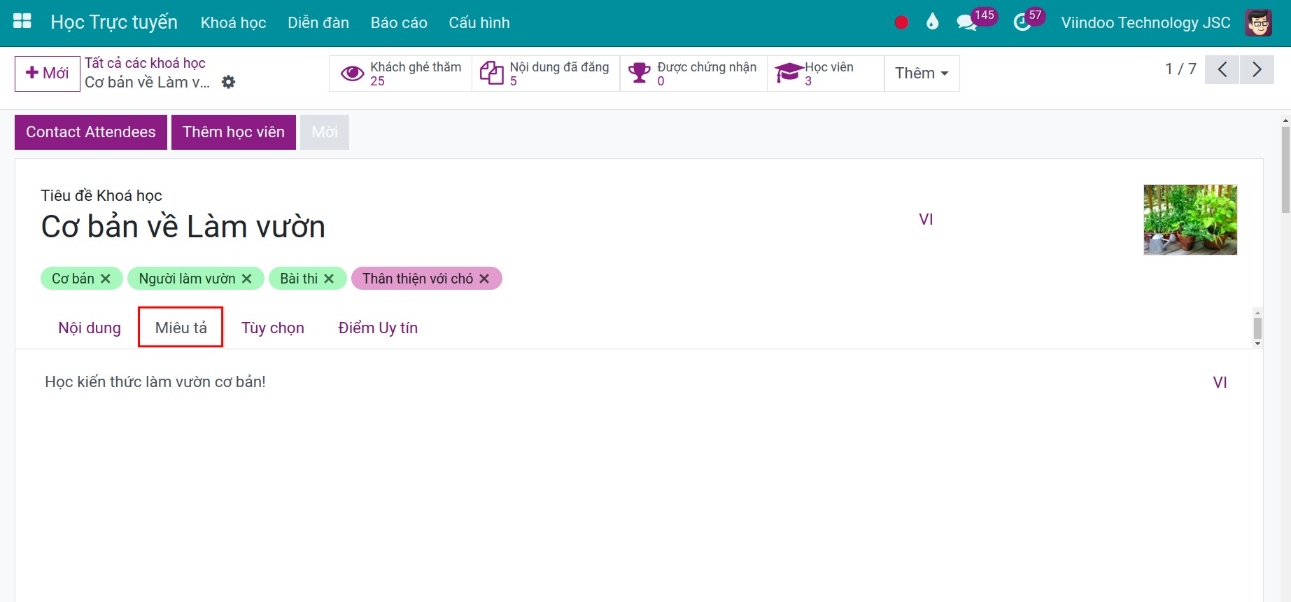Switch to the Tùy chọn tab
The height and width of the screenshot is (602, 1291).
click(x=273, y=328)
